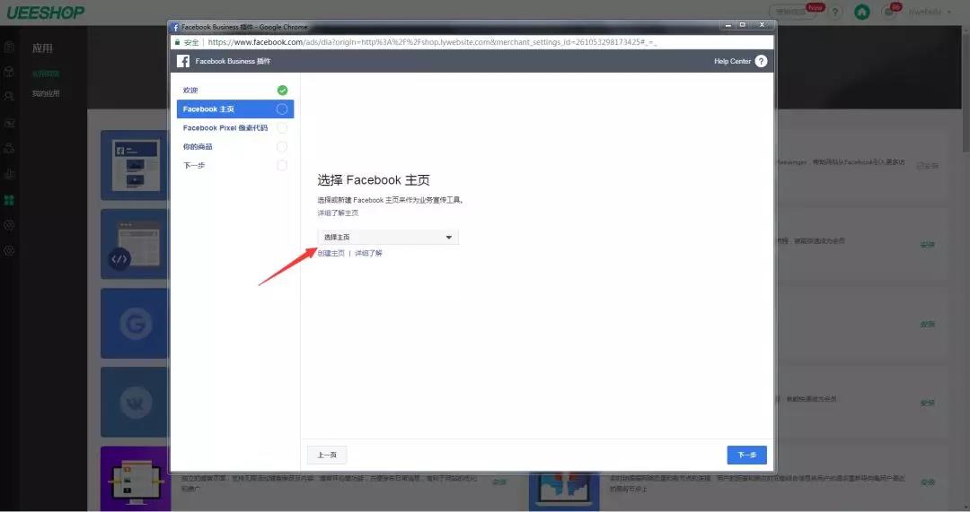Screen dimensions: 970x512
Task: Click the green completed checkmark beside 欢迎
Action: 282,91
